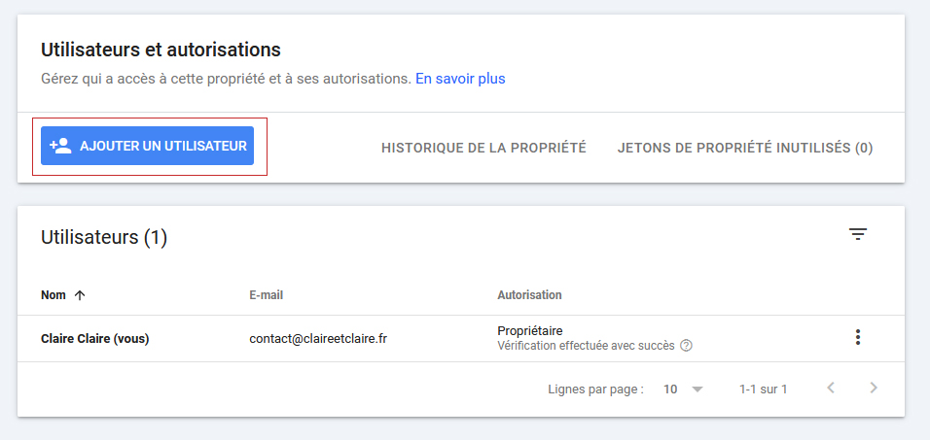Open the three-dot menu for Claire Claire
This screenshot has width=930, height=440.
tap(857, 337)
